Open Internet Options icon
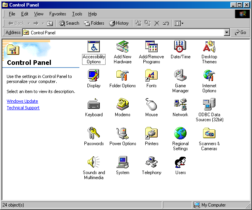Screen dimensions: 252x210 (209, 75)
